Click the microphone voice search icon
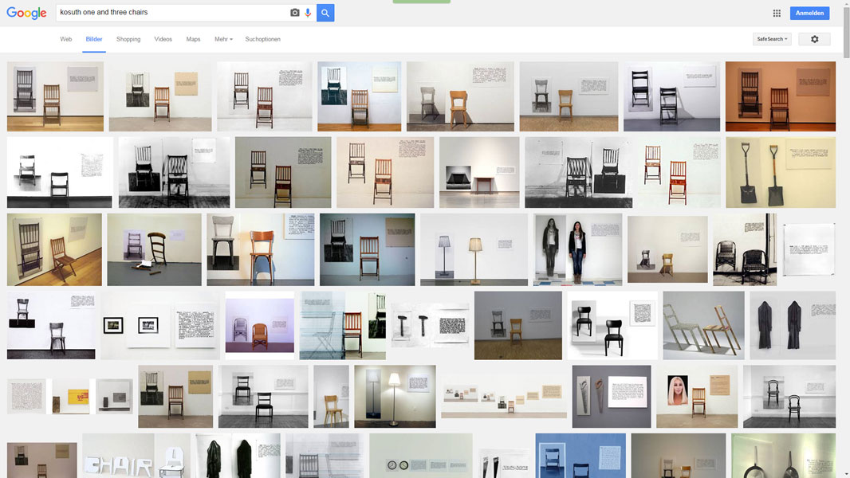 pyautogui.click(x=308, y=13)
